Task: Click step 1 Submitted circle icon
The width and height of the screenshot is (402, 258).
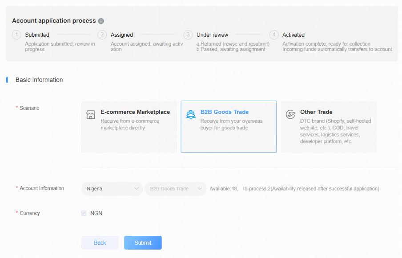Action: coord(16,35)
